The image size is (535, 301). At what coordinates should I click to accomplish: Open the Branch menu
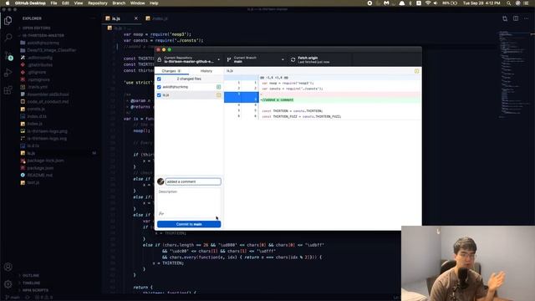point(119,3)
